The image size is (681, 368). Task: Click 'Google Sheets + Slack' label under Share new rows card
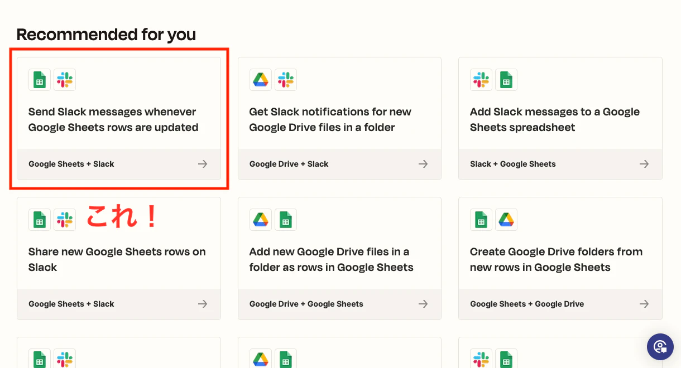[71, 304]
